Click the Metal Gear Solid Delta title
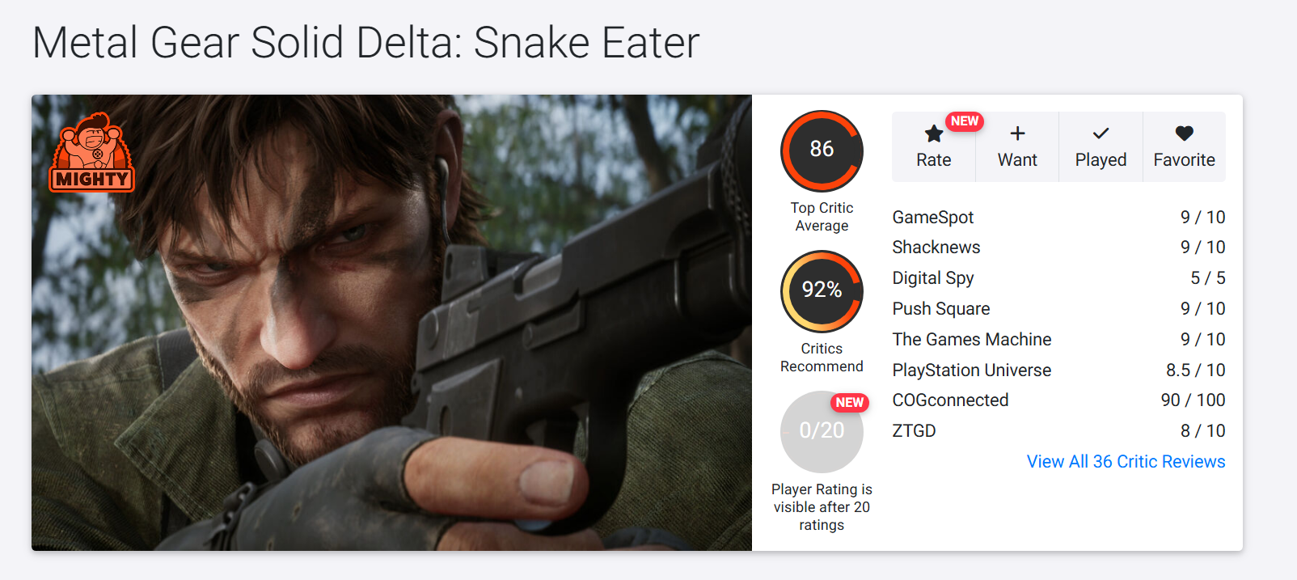This screenshot has height=580, width=1297. 365,43
